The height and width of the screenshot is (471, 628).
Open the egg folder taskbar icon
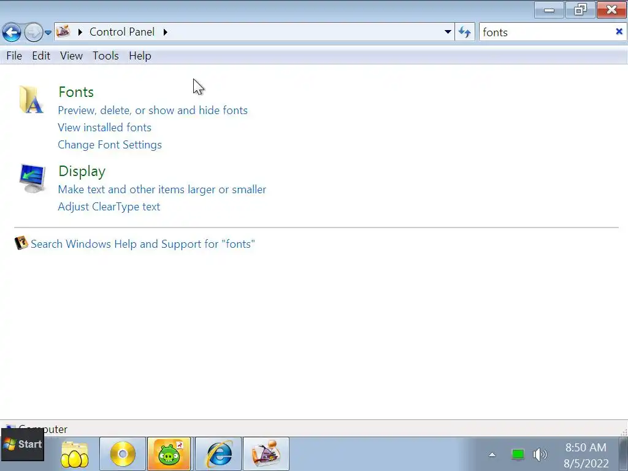point(74,454)
